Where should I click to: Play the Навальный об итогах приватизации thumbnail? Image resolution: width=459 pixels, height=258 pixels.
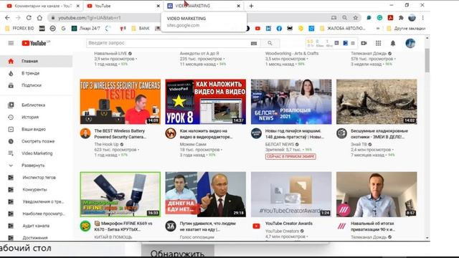point(377,194)
